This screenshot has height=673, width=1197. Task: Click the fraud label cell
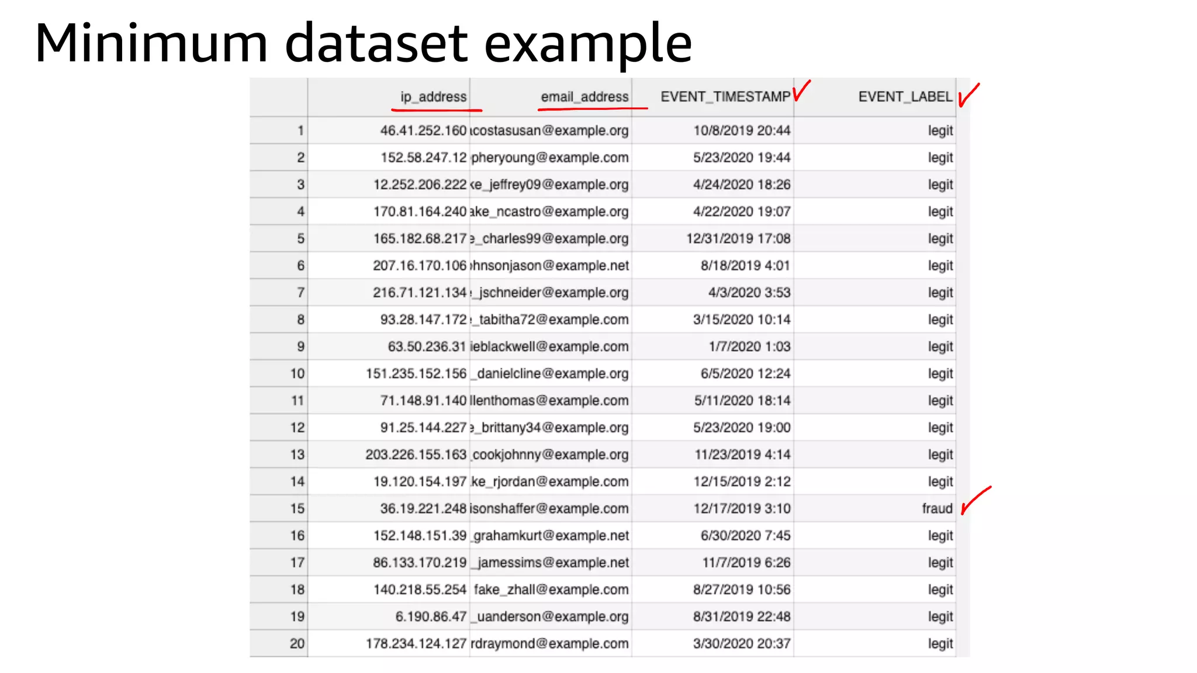pyautogui.click(x=875, y=508)
